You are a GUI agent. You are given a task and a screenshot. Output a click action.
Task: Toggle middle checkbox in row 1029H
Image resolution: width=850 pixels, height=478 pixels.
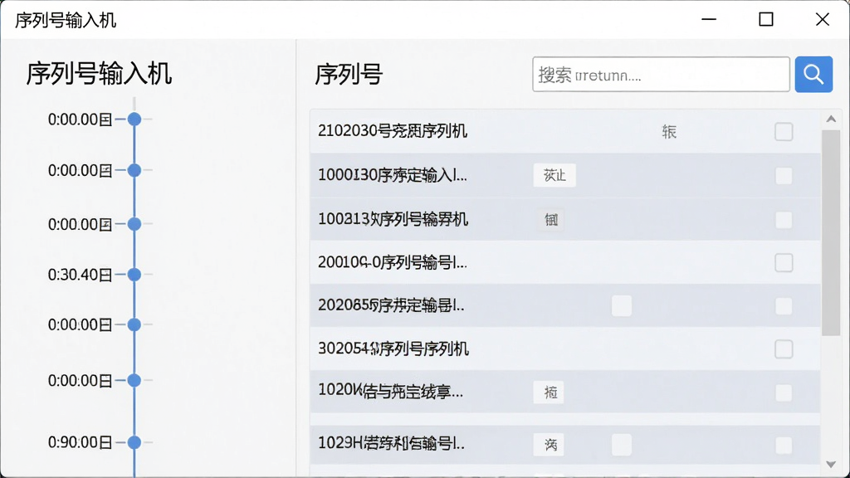(621, 445)
